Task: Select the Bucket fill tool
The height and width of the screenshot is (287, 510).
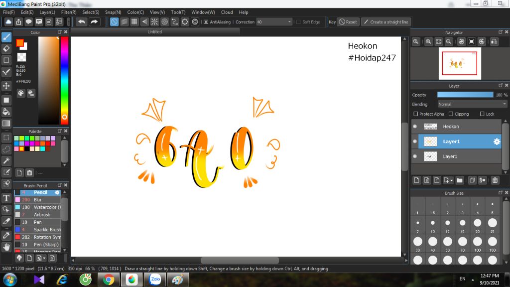Action: point(6,112)
